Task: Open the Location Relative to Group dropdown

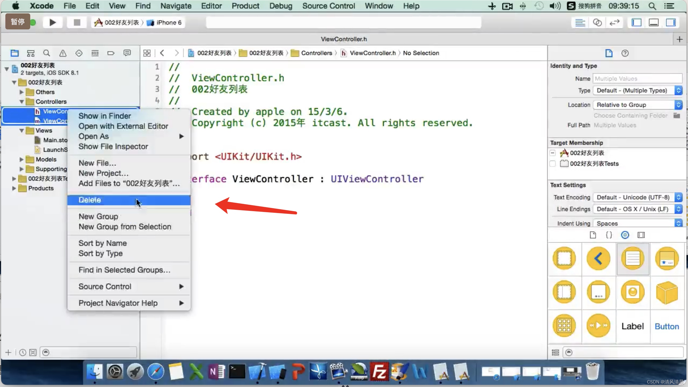Action: (x=637, y=105)
